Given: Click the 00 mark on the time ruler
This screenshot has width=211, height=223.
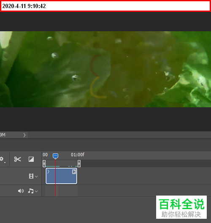Looking at the screenshot, I should tap(45, 155).
